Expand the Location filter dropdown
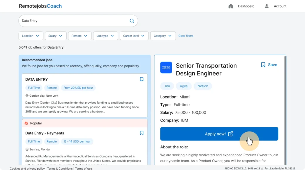 coord(31,36)
